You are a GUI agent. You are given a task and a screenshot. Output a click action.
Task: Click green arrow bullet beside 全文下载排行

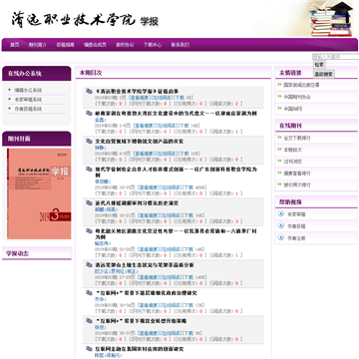pos(279,138)
